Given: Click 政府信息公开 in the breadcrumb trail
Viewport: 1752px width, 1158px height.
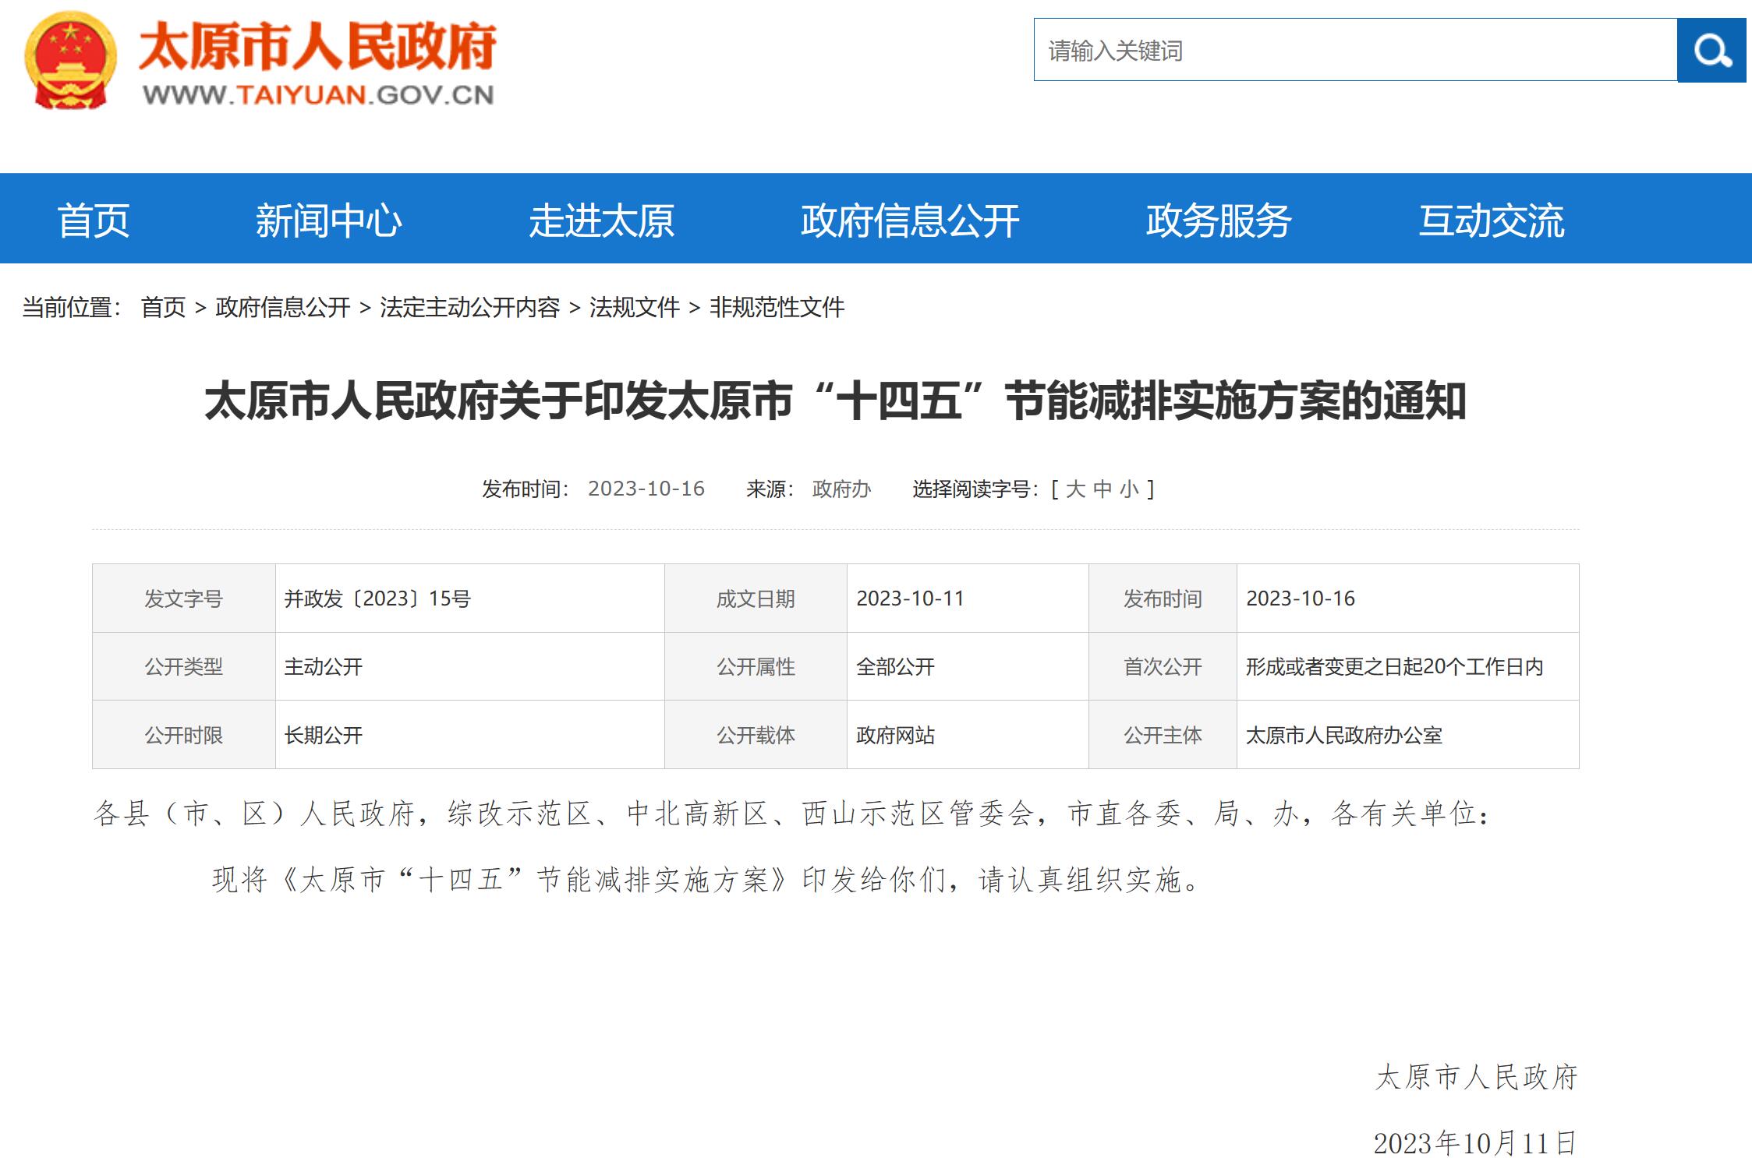Looking at the screenshot, I should (x=282, y=308).
